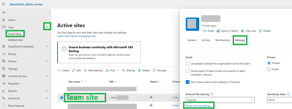Open the app launcher waffle icon
This screenshot has height=109, width=292.
tap(4, 4)
